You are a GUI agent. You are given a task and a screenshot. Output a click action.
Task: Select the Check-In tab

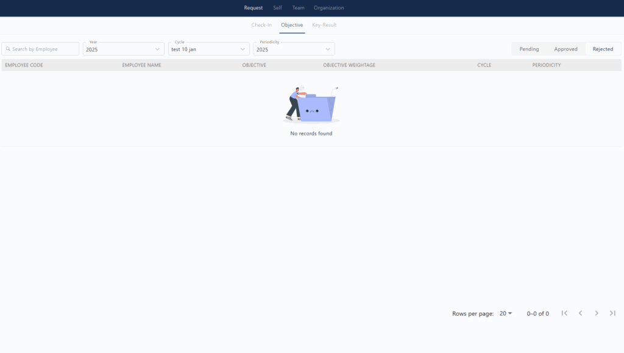point(261,24)
